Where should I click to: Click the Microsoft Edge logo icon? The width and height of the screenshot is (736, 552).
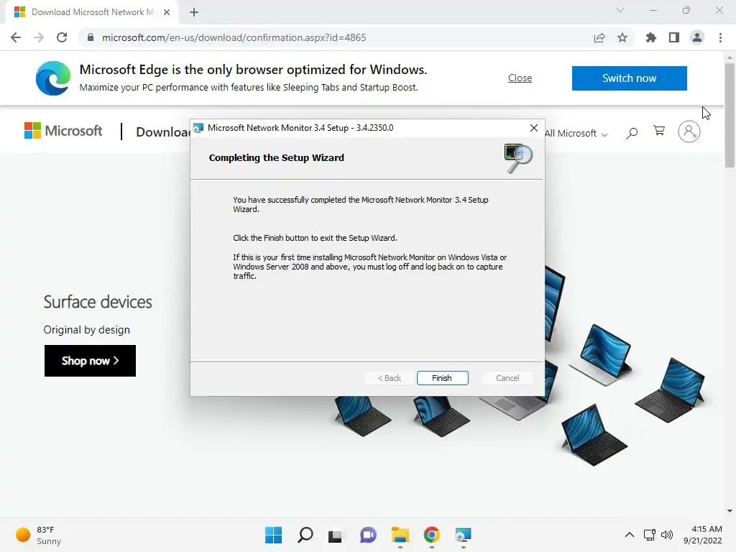pos(53,78)
